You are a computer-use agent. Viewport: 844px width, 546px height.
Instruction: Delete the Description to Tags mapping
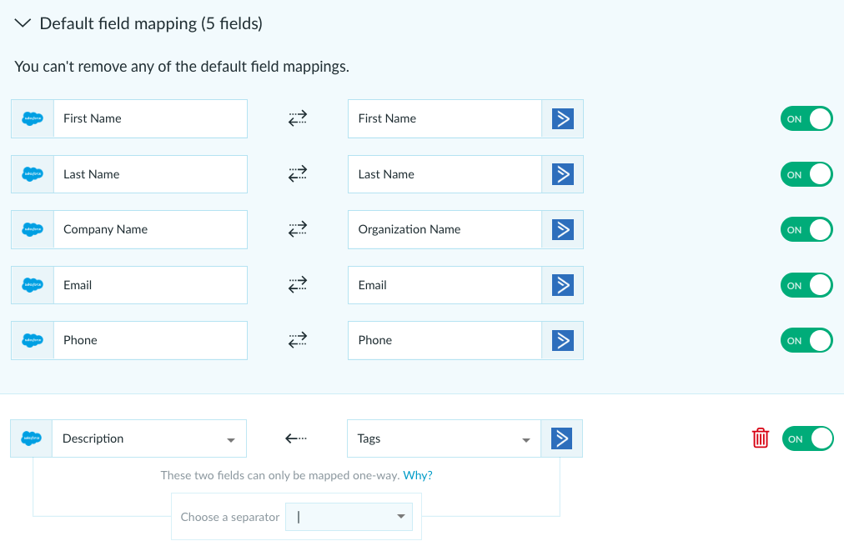coord(760,438)
